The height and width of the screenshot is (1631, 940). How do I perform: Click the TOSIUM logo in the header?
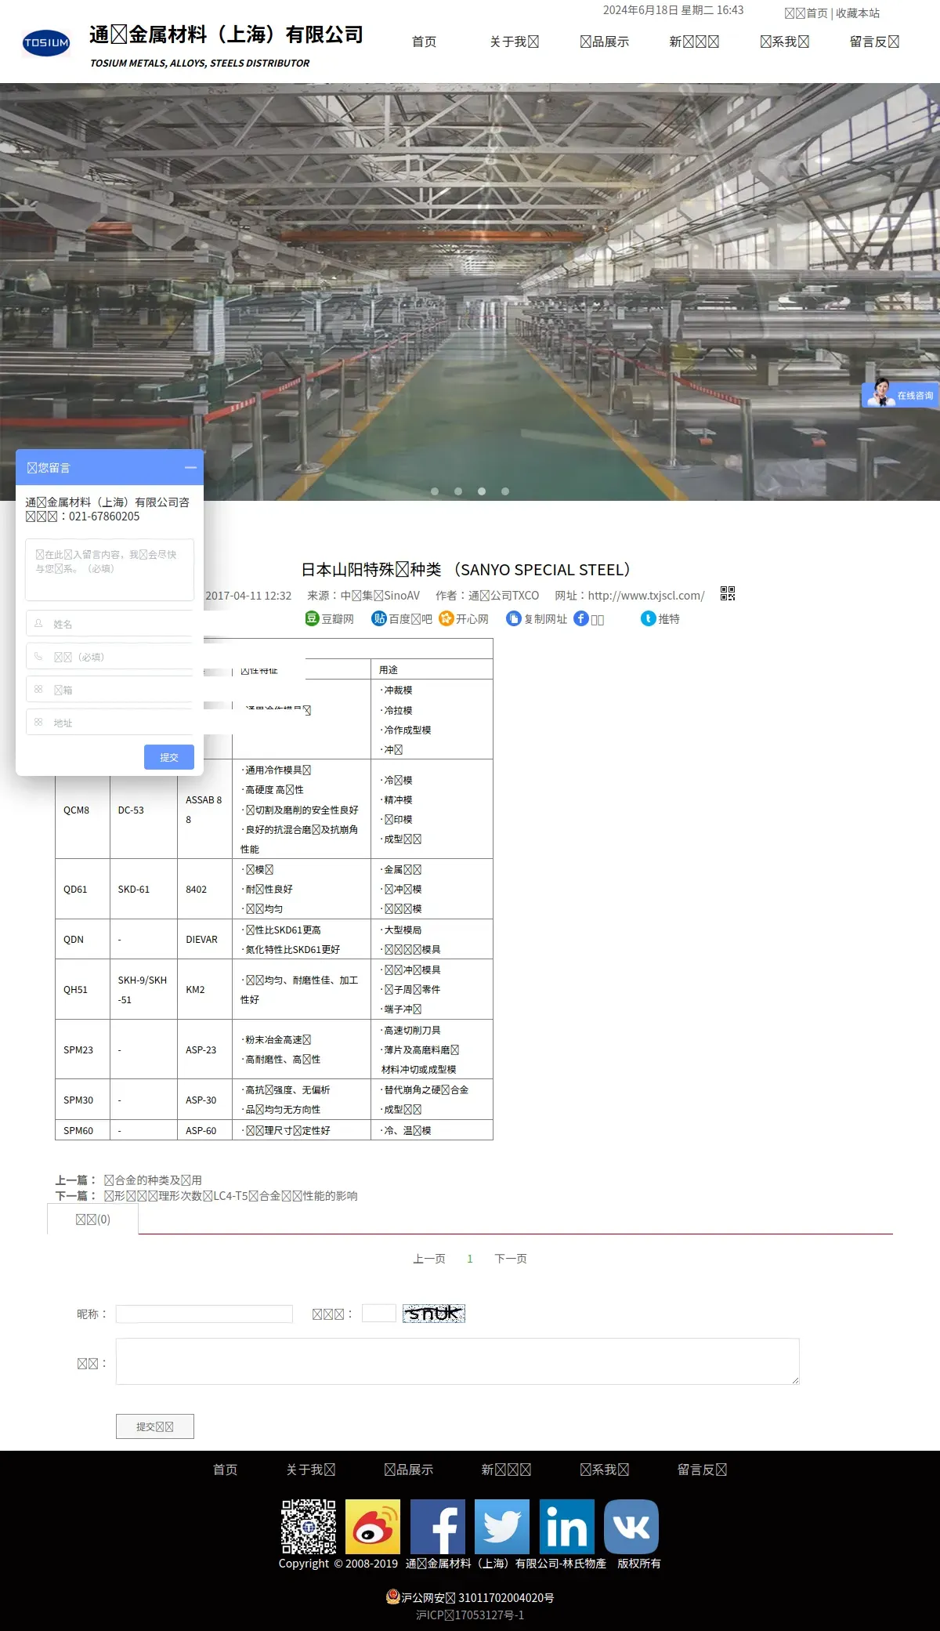click(x=46, y=42)
